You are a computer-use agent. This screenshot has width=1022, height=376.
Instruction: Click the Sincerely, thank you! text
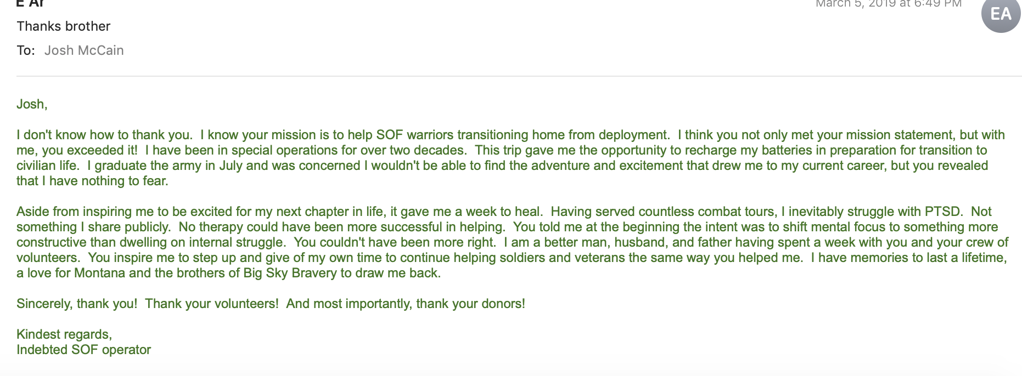[77, 304]
